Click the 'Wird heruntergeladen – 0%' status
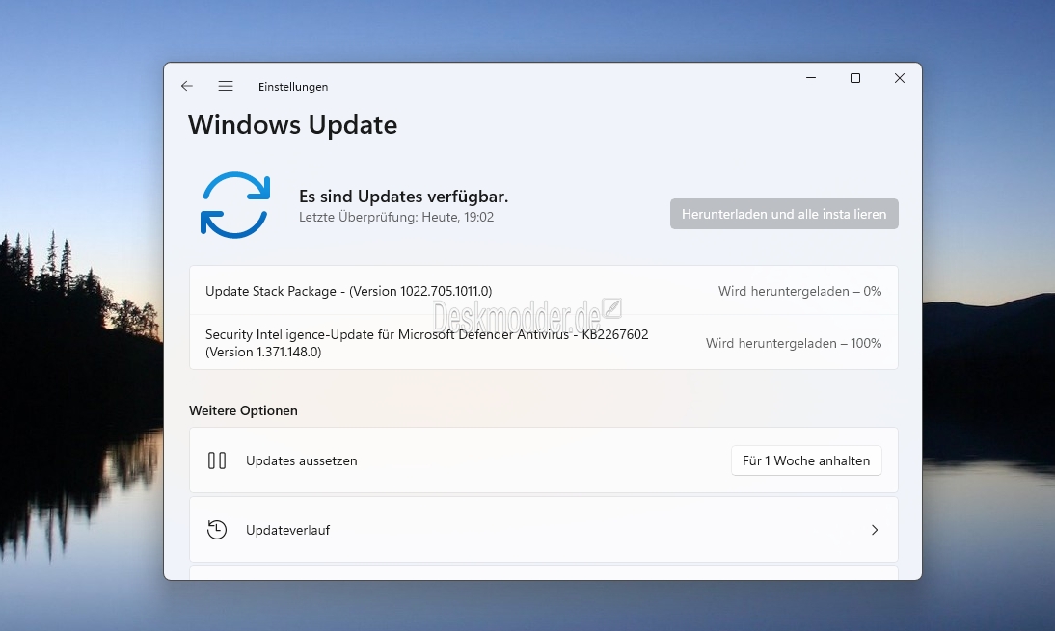1055x631 pixels. click(800, 291)
